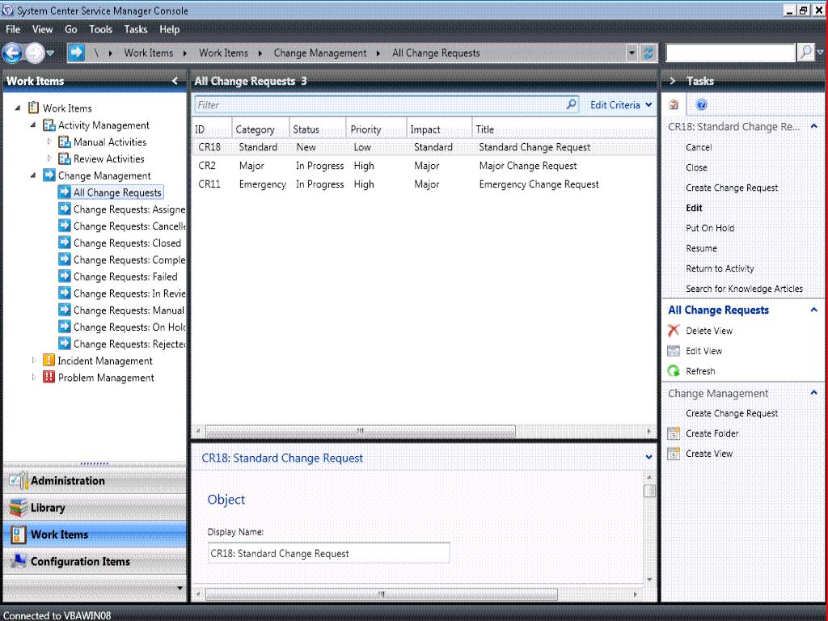Open the Edit Criteria dropdown
This screenshot has width=828, height=621.
pyautogui.click(x=620, y=104)
